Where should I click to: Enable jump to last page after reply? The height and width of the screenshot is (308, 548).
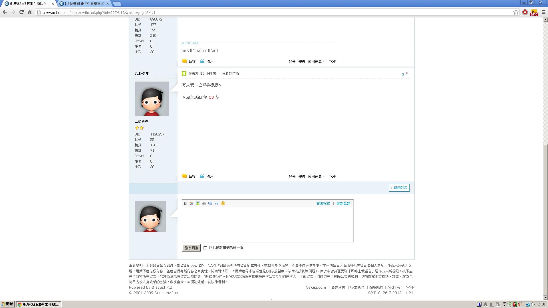click(205, 248)
